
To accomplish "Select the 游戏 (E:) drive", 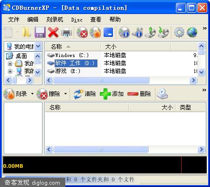I will (x=63, y=71).
